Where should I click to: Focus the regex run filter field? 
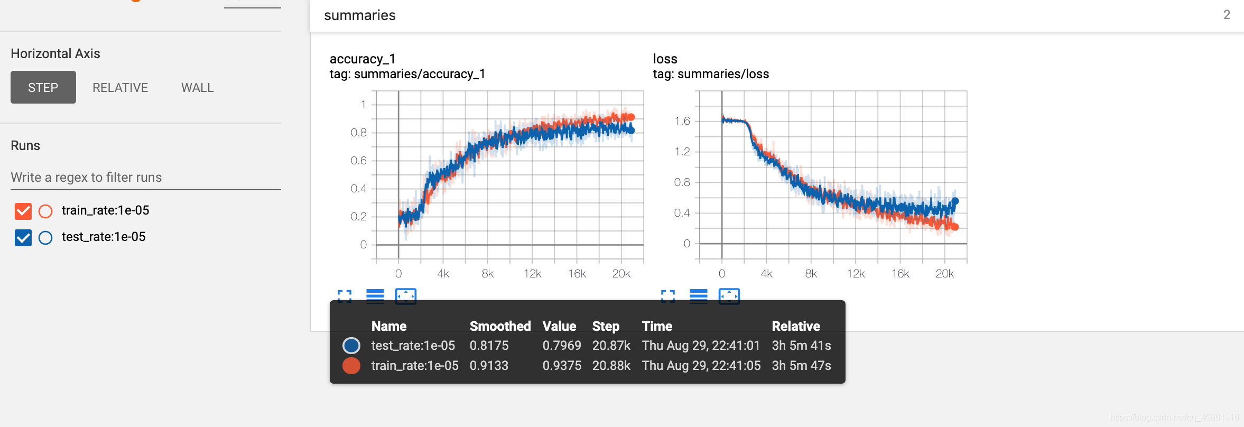pos(146,178)
